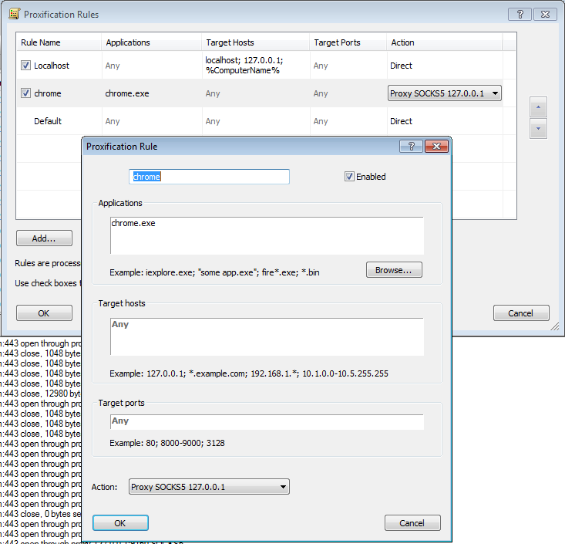Toggle the Localhost rule checkbox
Viewport: 565px width, 544px height.
25,66
